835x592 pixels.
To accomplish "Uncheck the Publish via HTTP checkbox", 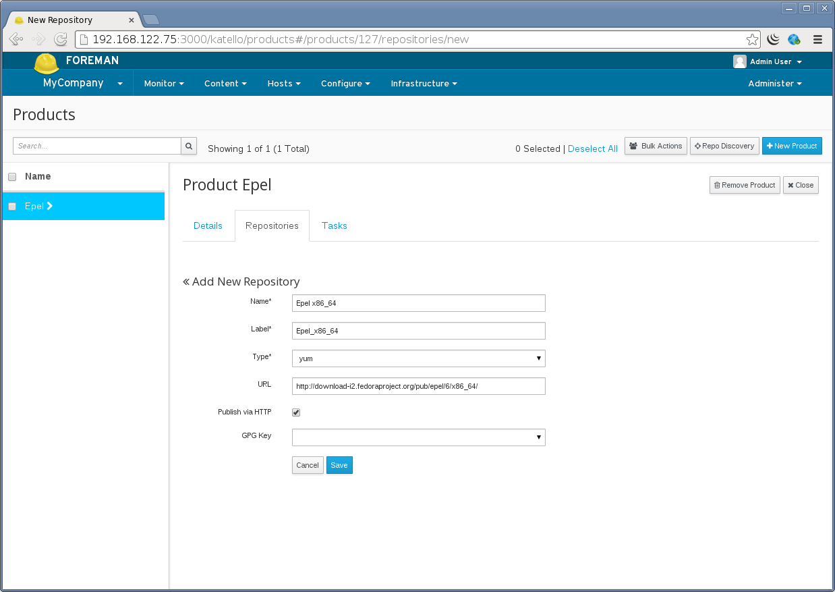I will tap(296, 412).
